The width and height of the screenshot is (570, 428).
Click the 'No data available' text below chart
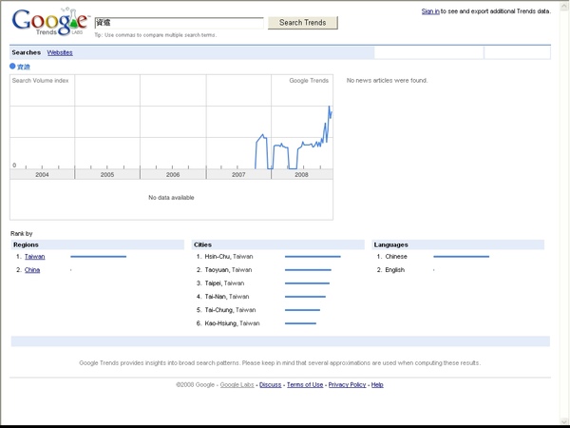tap(171, 198)
